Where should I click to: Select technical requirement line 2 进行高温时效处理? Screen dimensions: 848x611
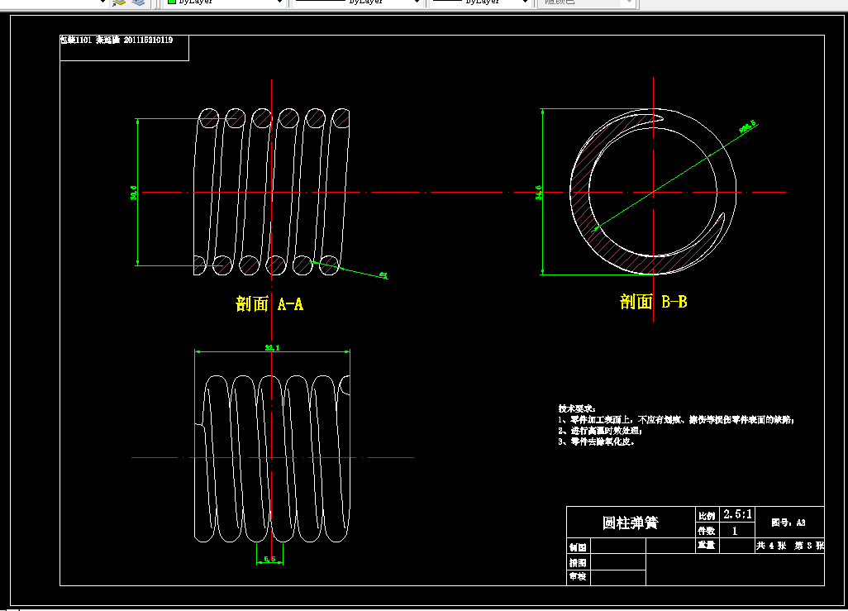click(600, 431)
